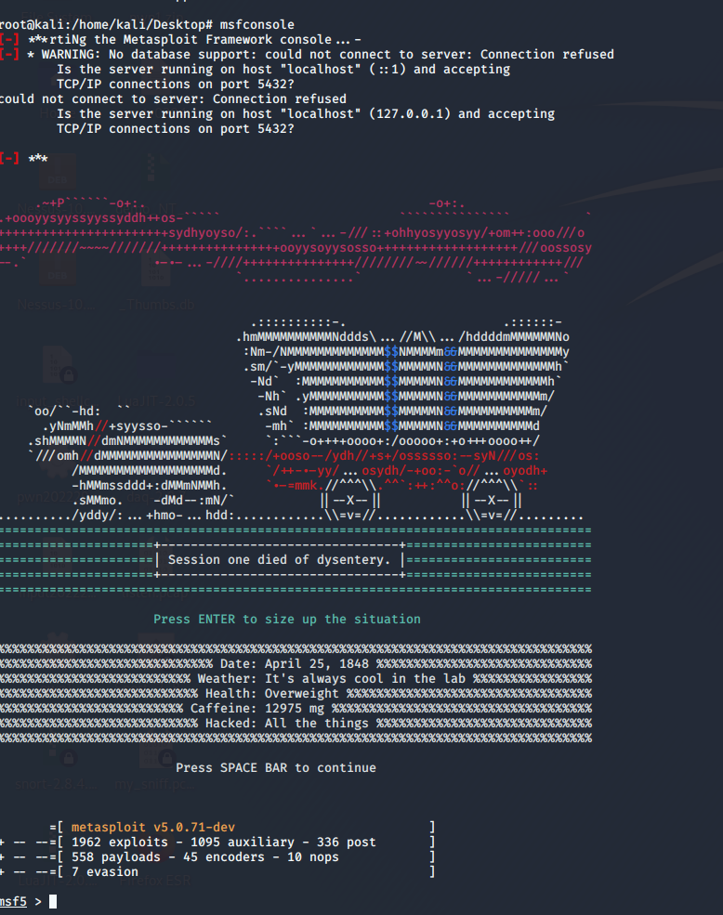Click "Press ENTER to size up the situation"
This screenshot has height=915, width=723.
click(287, 620)
